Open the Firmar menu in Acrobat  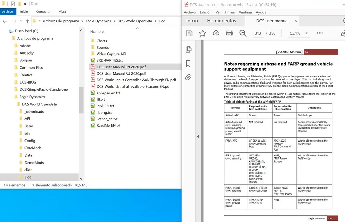click(230, 12)
